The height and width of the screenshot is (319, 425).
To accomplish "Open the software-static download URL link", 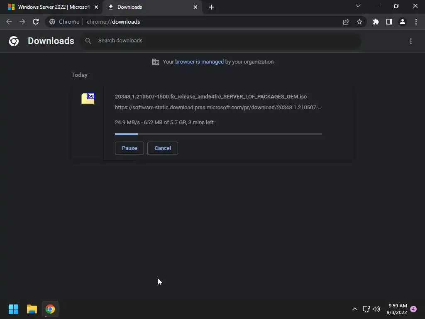I will pos(218,108).
